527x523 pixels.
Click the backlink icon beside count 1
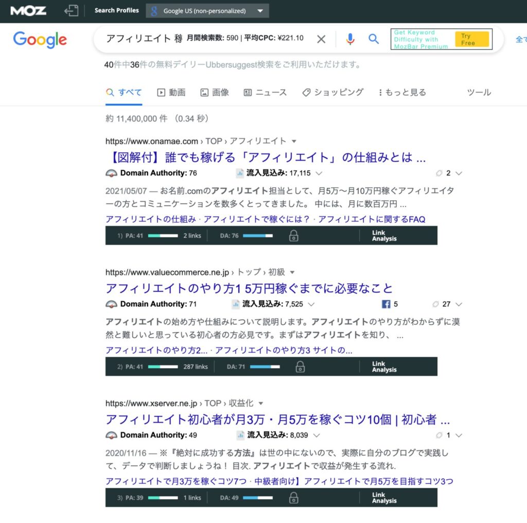439,435
